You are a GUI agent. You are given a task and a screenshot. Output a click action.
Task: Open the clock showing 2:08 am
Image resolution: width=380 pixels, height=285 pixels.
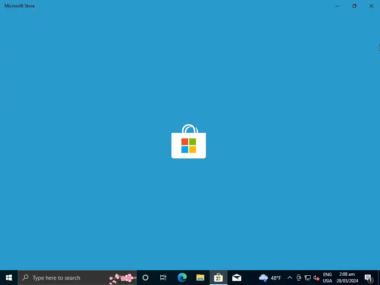point(347,278)
